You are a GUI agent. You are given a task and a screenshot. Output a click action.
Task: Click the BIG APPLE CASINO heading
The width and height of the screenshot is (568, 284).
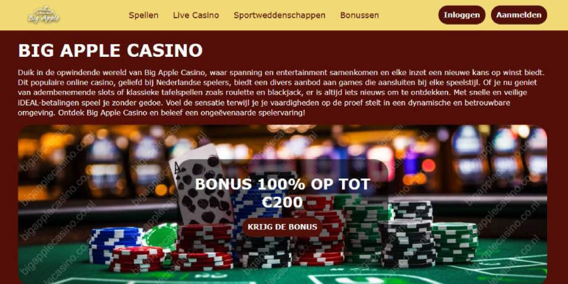pyautogui.click(x=110, y=50)
